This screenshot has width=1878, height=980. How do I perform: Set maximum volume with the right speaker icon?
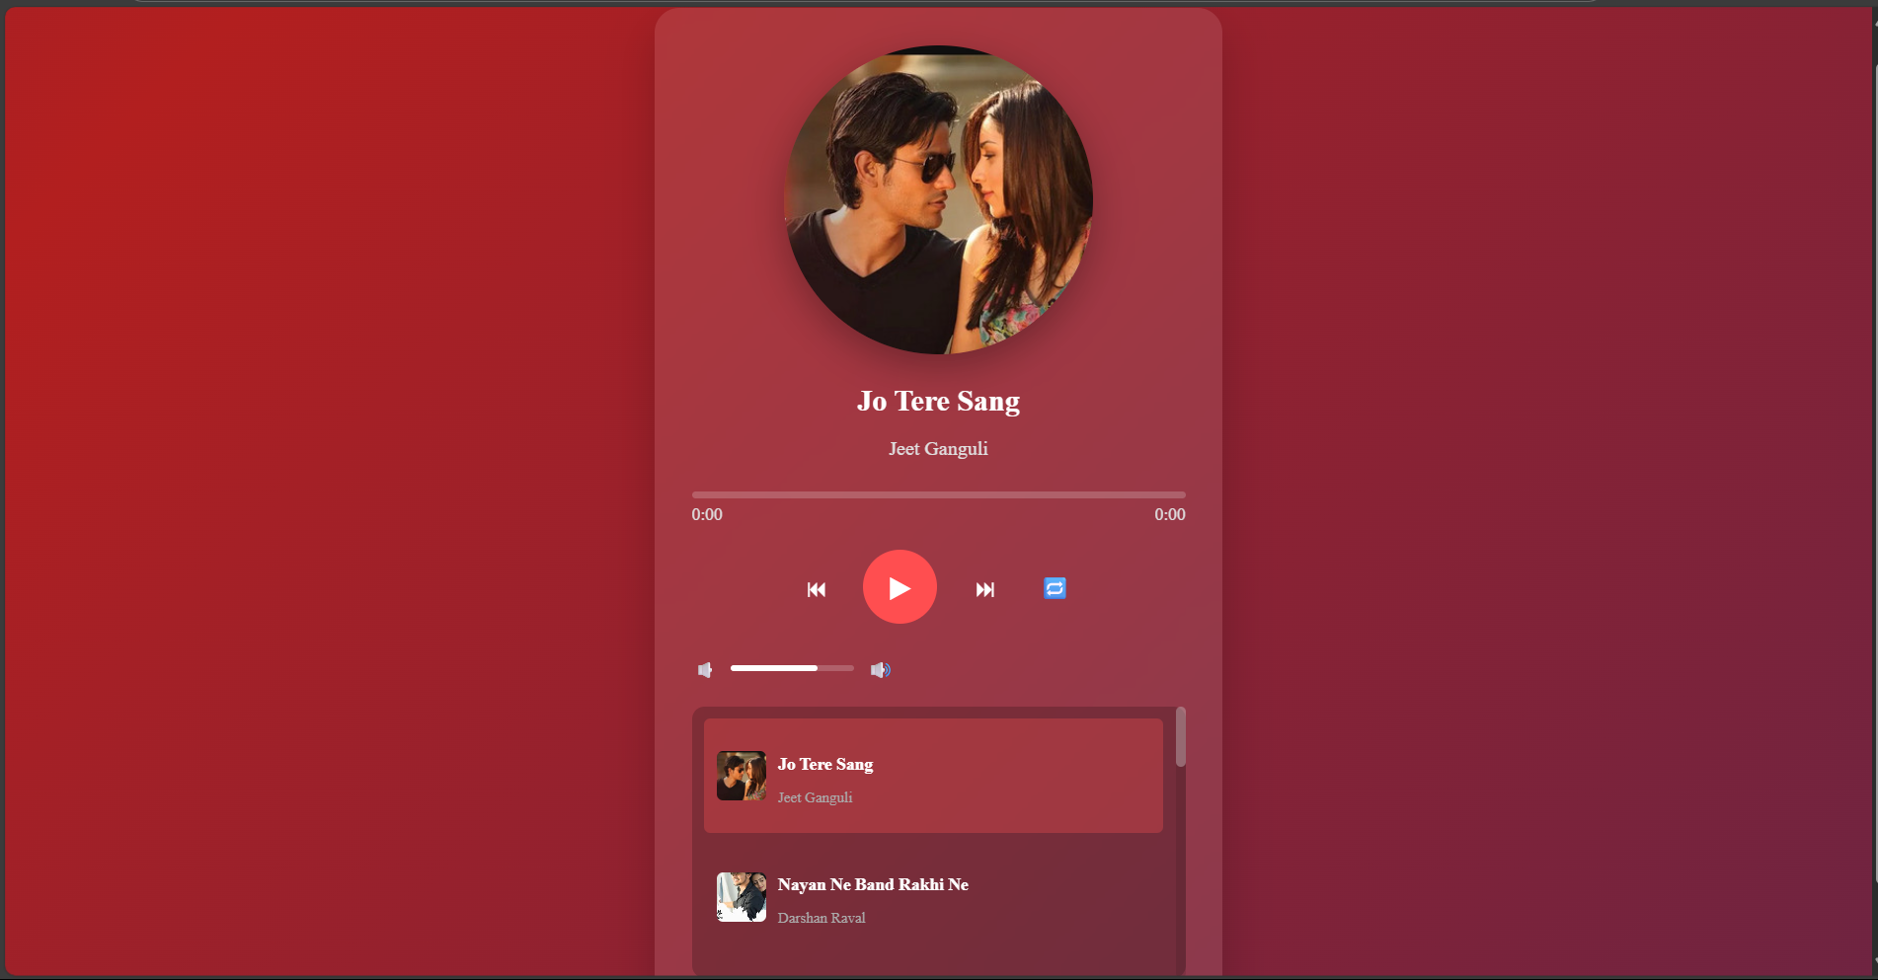coord(880,669)
